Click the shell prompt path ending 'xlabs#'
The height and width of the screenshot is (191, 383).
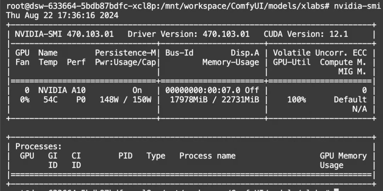[x=168, y=6]
